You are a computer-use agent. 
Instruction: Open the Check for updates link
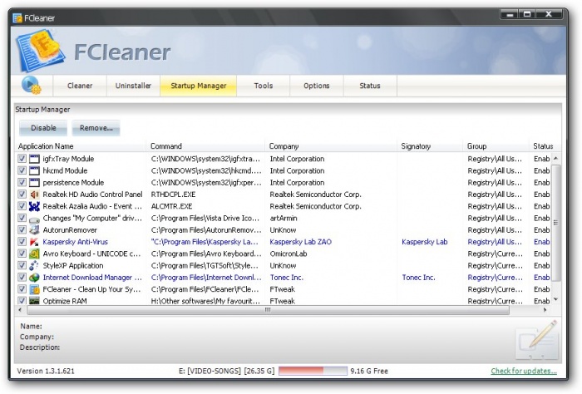coord(524,371)
